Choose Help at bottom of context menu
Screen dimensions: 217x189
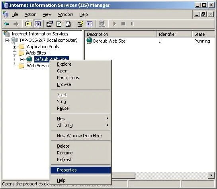81,180
